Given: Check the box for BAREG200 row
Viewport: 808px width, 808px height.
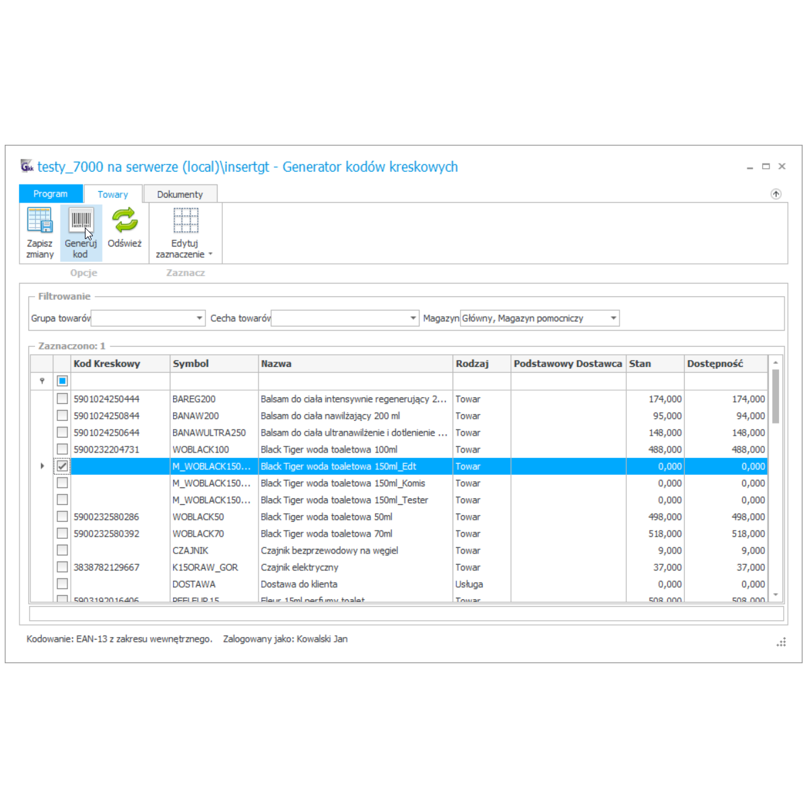Looking at the screenshot, I should pyautogui.click(x=63, y=399).
